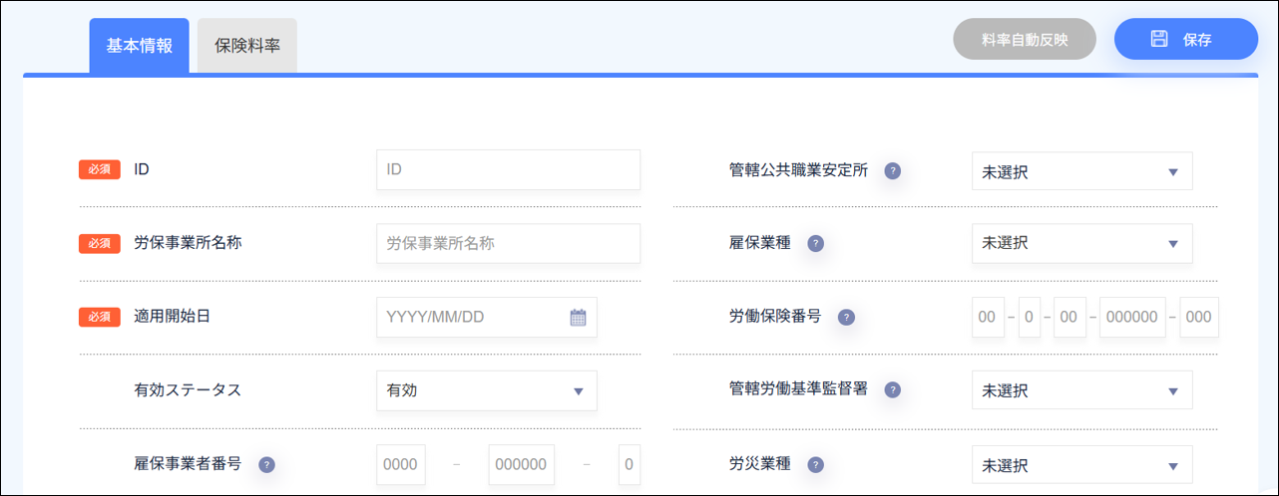The width and height of the screenshot is (1279, 496).
Task: Click the 適用開始日 label text
Action: (172, 318)
